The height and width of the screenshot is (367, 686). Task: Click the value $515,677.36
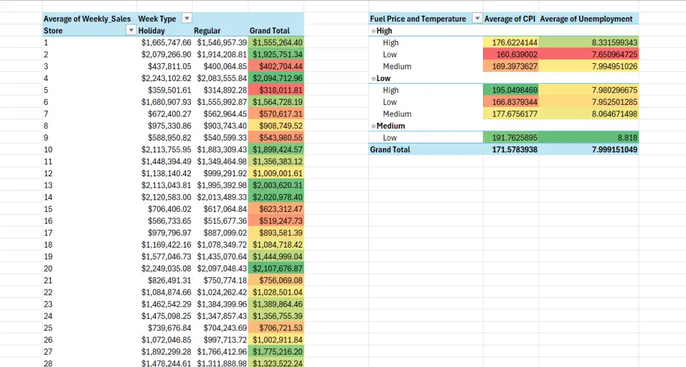coord(221,221)
